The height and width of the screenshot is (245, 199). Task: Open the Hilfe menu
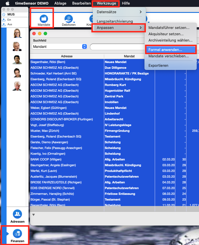[126, 3]
